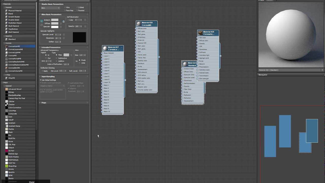Screen dimensions: 325x183
Task: Collapse the V-Ray materials group
Action: tap(5, 75)
